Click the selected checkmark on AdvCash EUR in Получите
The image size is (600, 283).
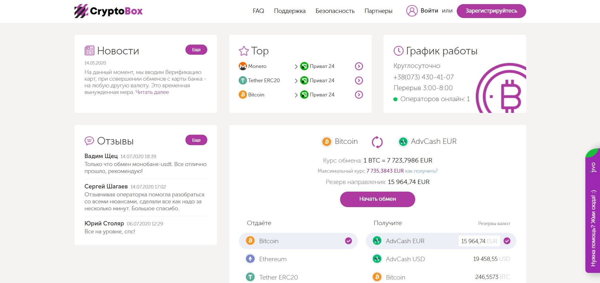(507, 241)
